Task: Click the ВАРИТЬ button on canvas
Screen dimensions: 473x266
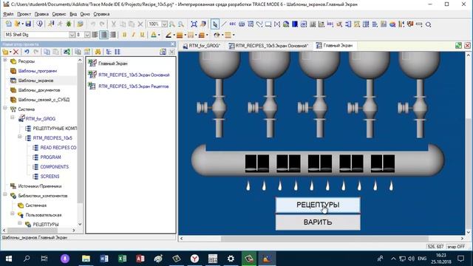Action: tap(318, 222)
